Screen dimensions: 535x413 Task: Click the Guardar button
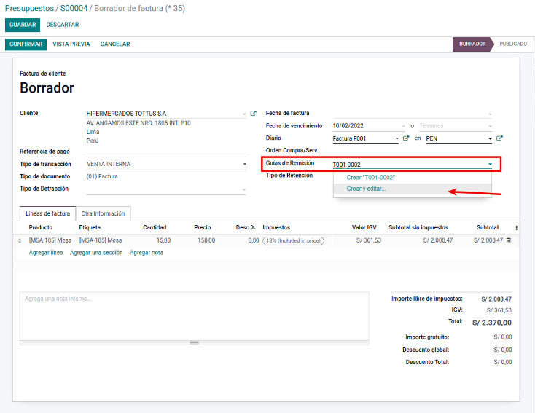pyautogui.click(x=23, y=25)
